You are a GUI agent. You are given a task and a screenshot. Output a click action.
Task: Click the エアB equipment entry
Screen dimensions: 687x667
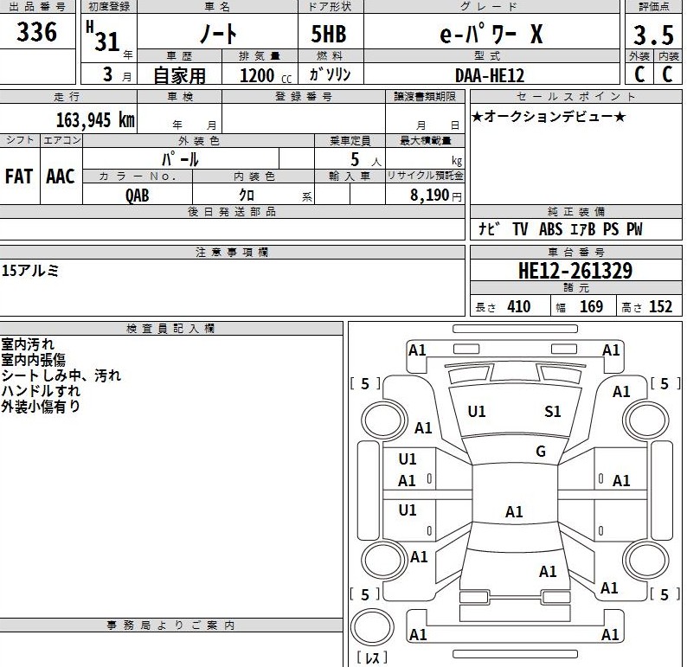(x=583, y=229)
